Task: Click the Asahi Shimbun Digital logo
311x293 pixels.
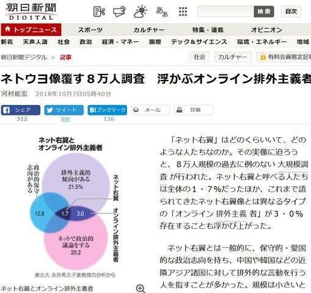Action: (31, 12)
